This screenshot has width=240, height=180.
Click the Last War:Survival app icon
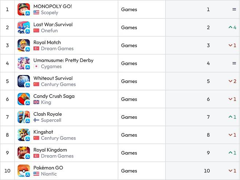pyautogui.click(x=24, y=27)
